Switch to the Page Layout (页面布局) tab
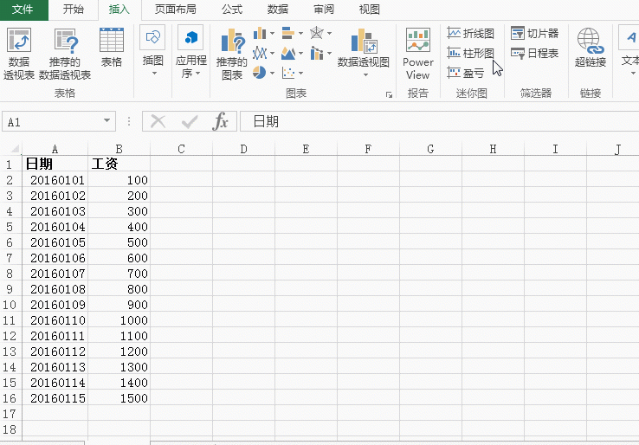Screen dimensions: 639x445 pyautogui.click(x=175, y=10)
